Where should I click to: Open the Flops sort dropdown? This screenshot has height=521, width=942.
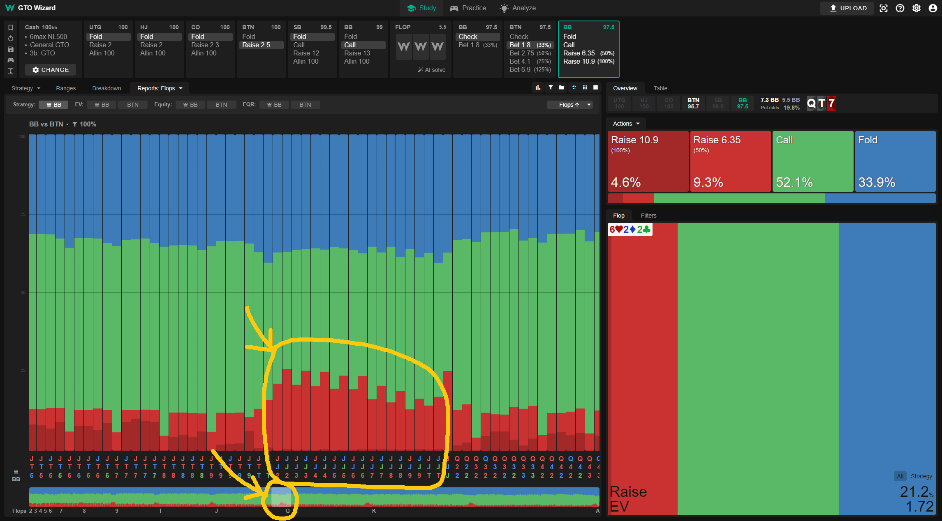(x=569, y=105)
